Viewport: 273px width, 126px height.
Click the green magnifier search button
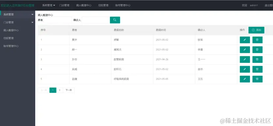(115, 20)
